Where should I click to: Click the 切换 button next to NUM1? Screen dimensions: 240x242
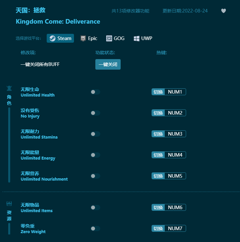click(158, 92)
